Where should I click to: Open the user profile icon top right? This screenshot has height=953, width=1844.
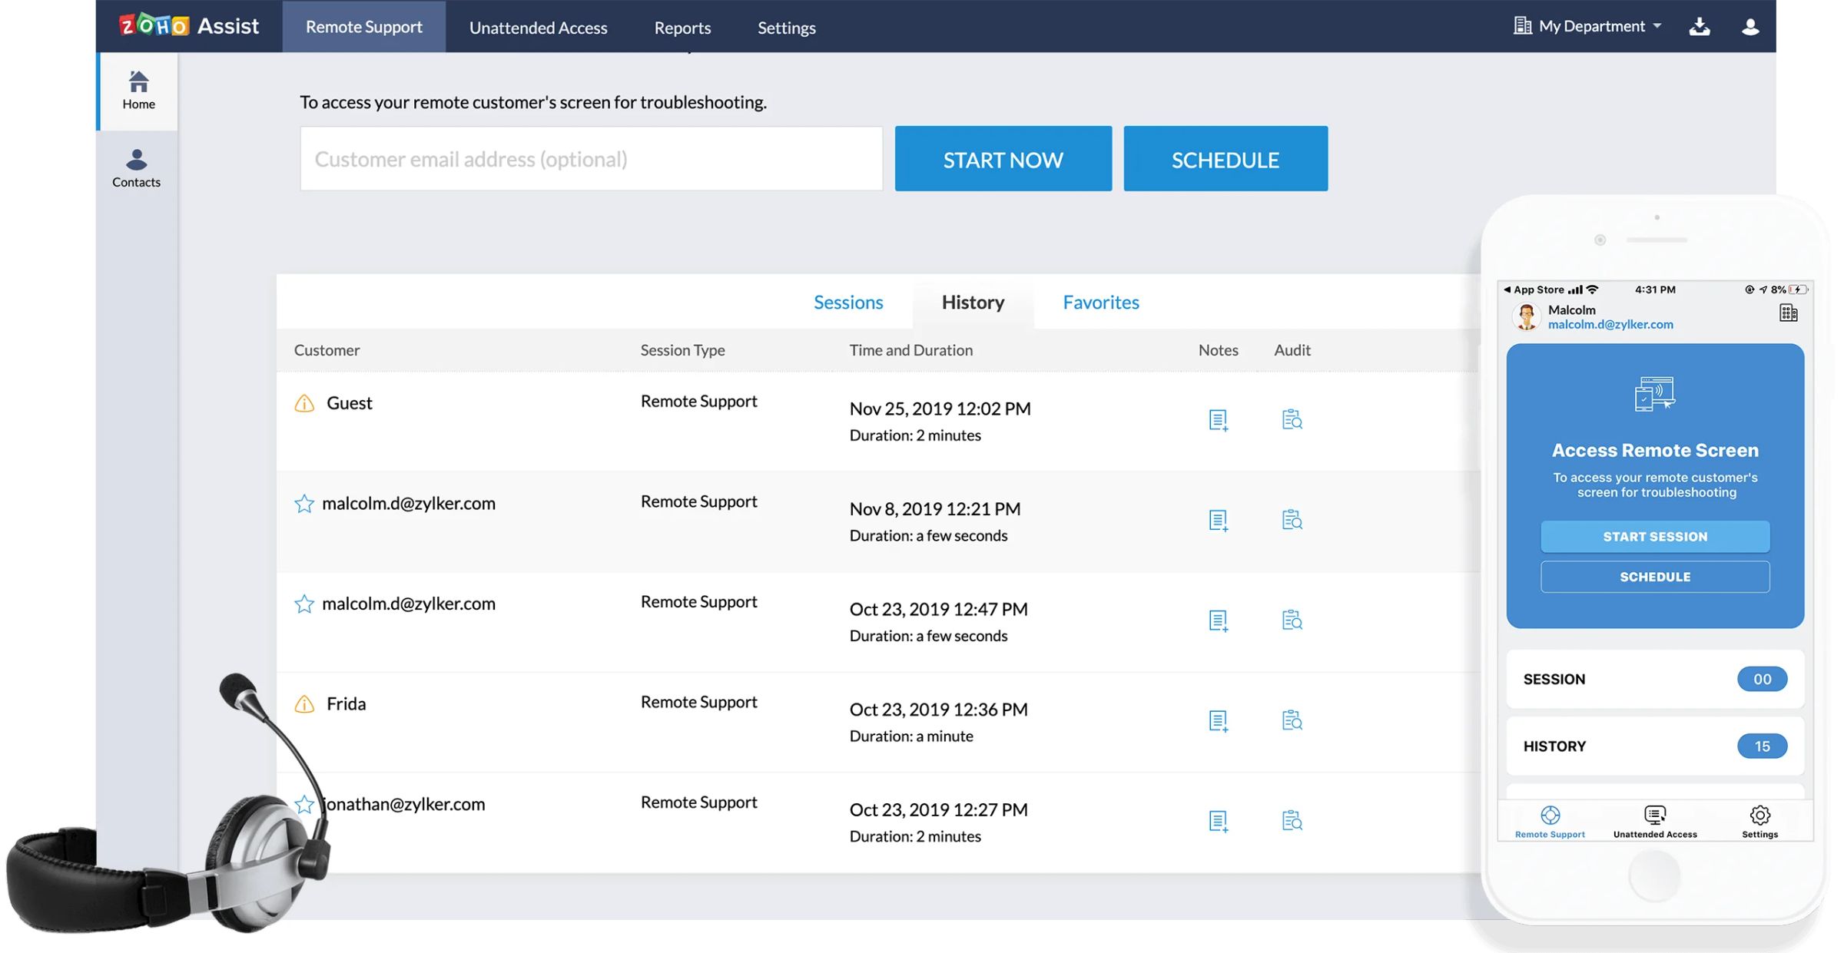(1750, 25)
